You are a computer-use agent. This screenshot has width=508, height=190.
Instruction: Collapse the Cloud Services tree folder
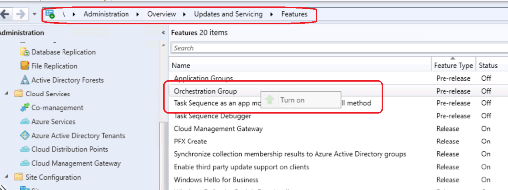7,94
